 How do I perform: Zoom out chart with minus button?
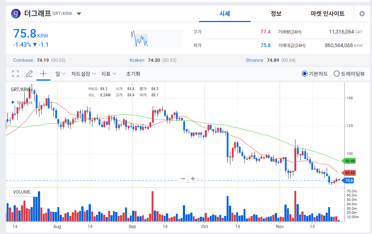pyautogui.click(x=183, y=179)
